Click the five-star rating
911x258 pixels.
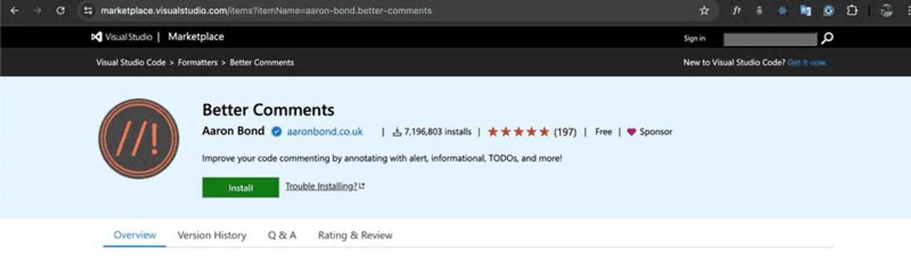518,132
